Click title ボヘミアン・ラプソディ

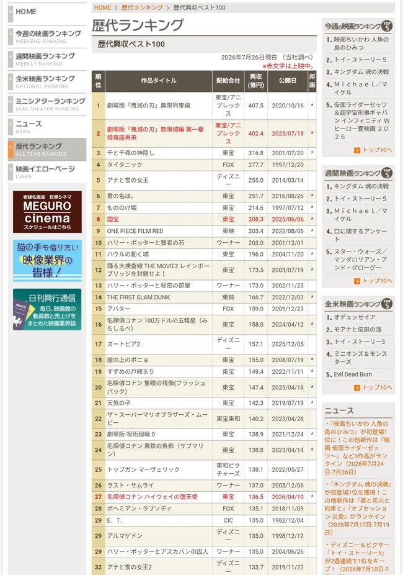coord(139,509)
